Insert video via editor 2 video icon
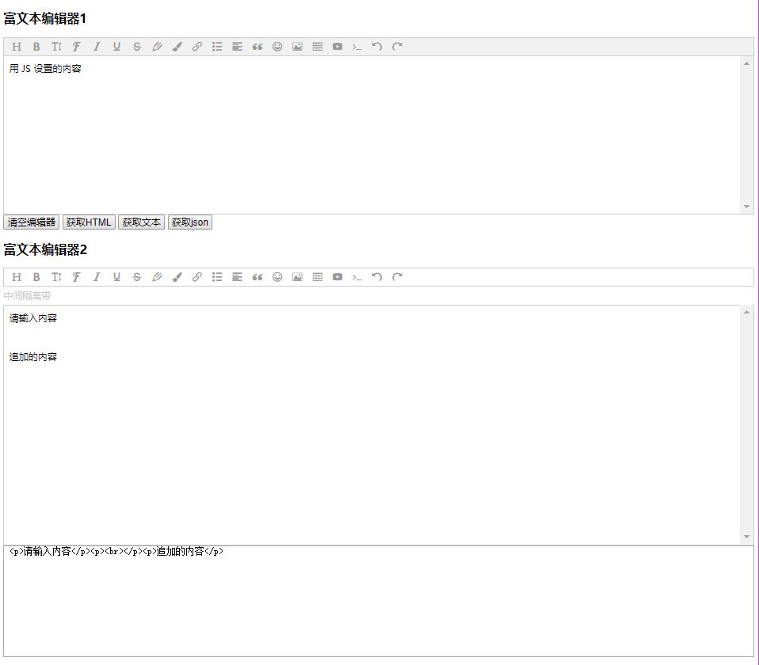 [x=338, y=276]
